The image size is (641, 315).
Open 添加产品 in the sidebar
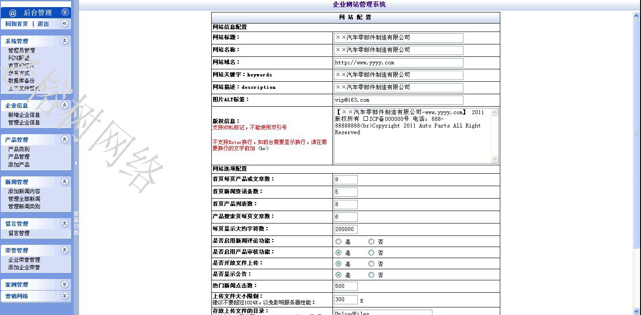tap(19, 165)
